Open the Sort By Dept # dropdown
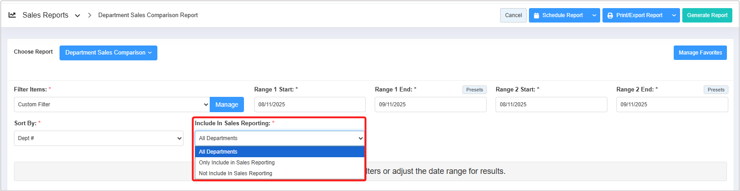 click(x=98, y=138)
